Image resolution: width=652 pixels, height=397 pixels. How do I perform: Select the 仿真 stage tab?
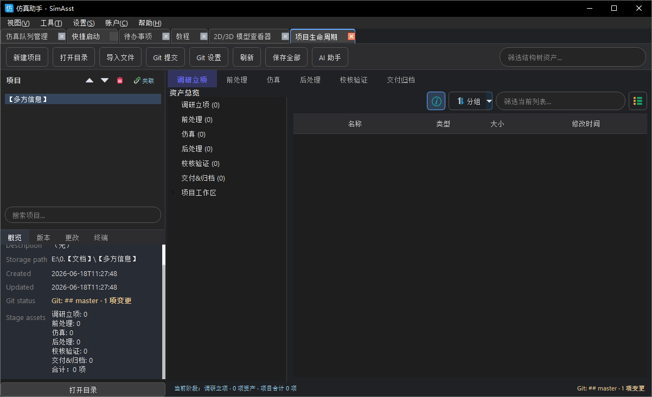tap(273, 80)
